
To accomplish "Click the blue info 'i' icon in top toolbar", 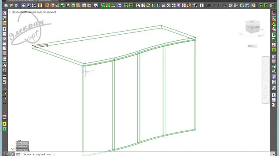I will (x=201, y=6).
